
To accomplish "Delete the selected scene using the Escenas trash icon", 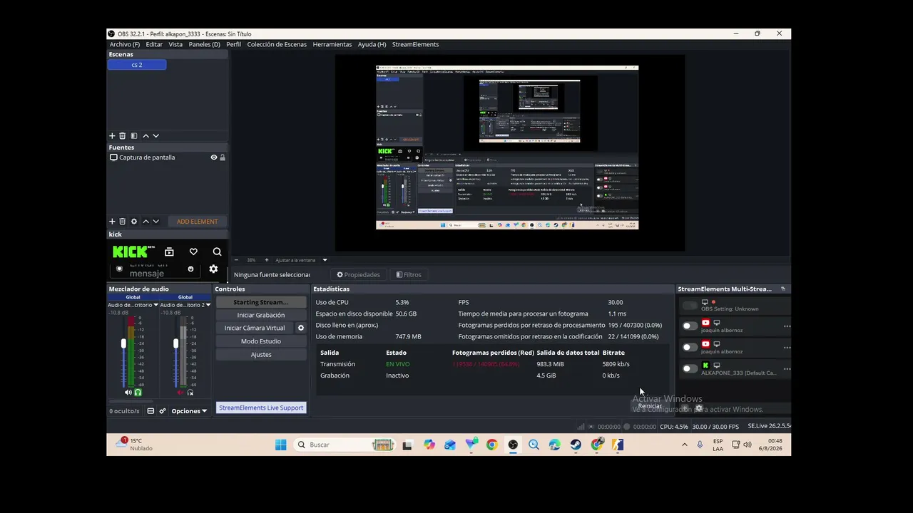I will (123, 136).
